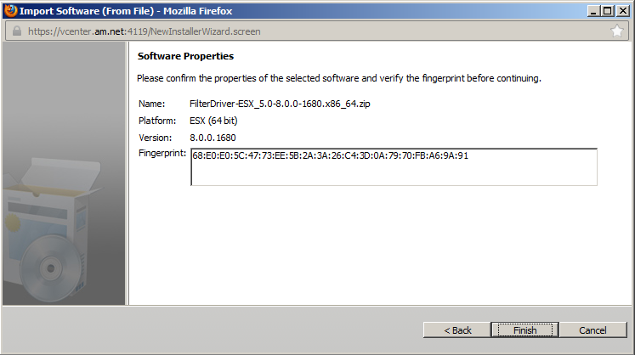635x355 pixels.
Task: Cancel the software import wizard
Action: (x=592, y=330)
